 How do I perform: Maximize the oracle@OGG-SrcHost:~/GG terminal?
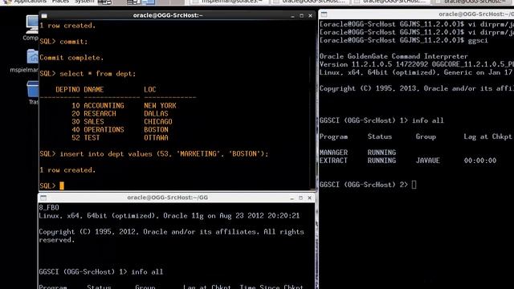pyautogui.click(x=300, y=198)
